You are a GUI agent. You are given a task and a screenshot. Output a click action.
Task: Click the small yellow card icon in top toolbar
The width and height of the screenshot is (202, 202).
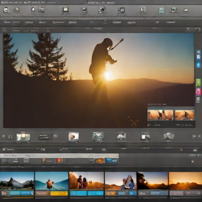(x=185, y=10)
